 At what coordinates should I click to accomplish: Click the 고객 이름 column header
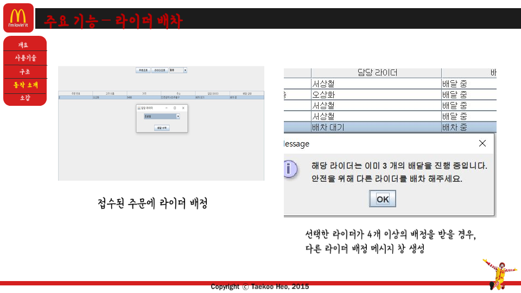110,93
